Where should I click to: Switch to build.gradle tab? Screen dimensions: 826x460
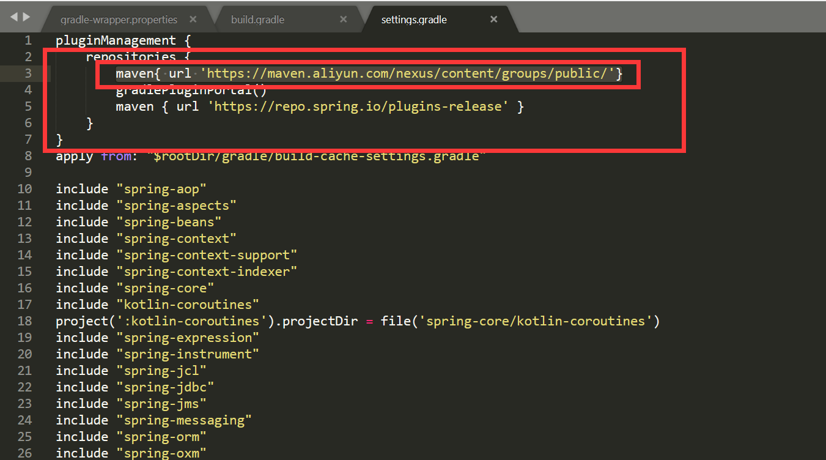(x=257, y=20)
